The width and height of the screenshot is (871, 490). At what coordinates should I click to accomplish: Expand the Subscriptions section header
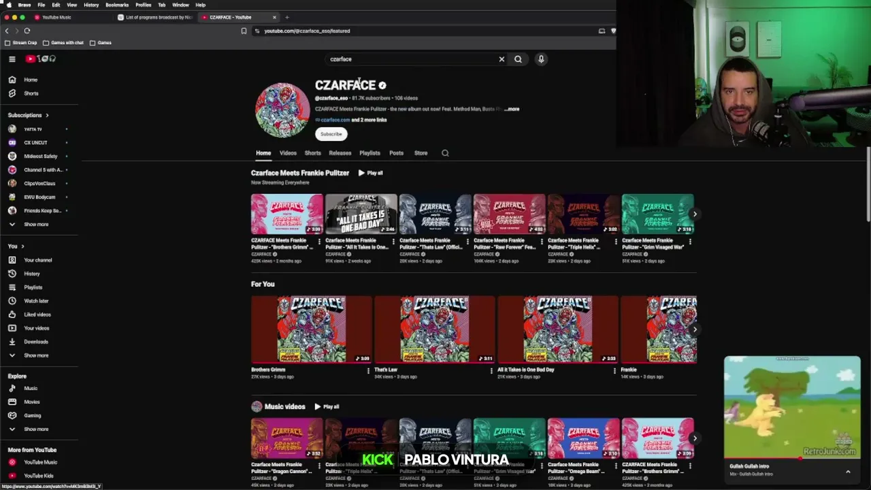(29, 115)
